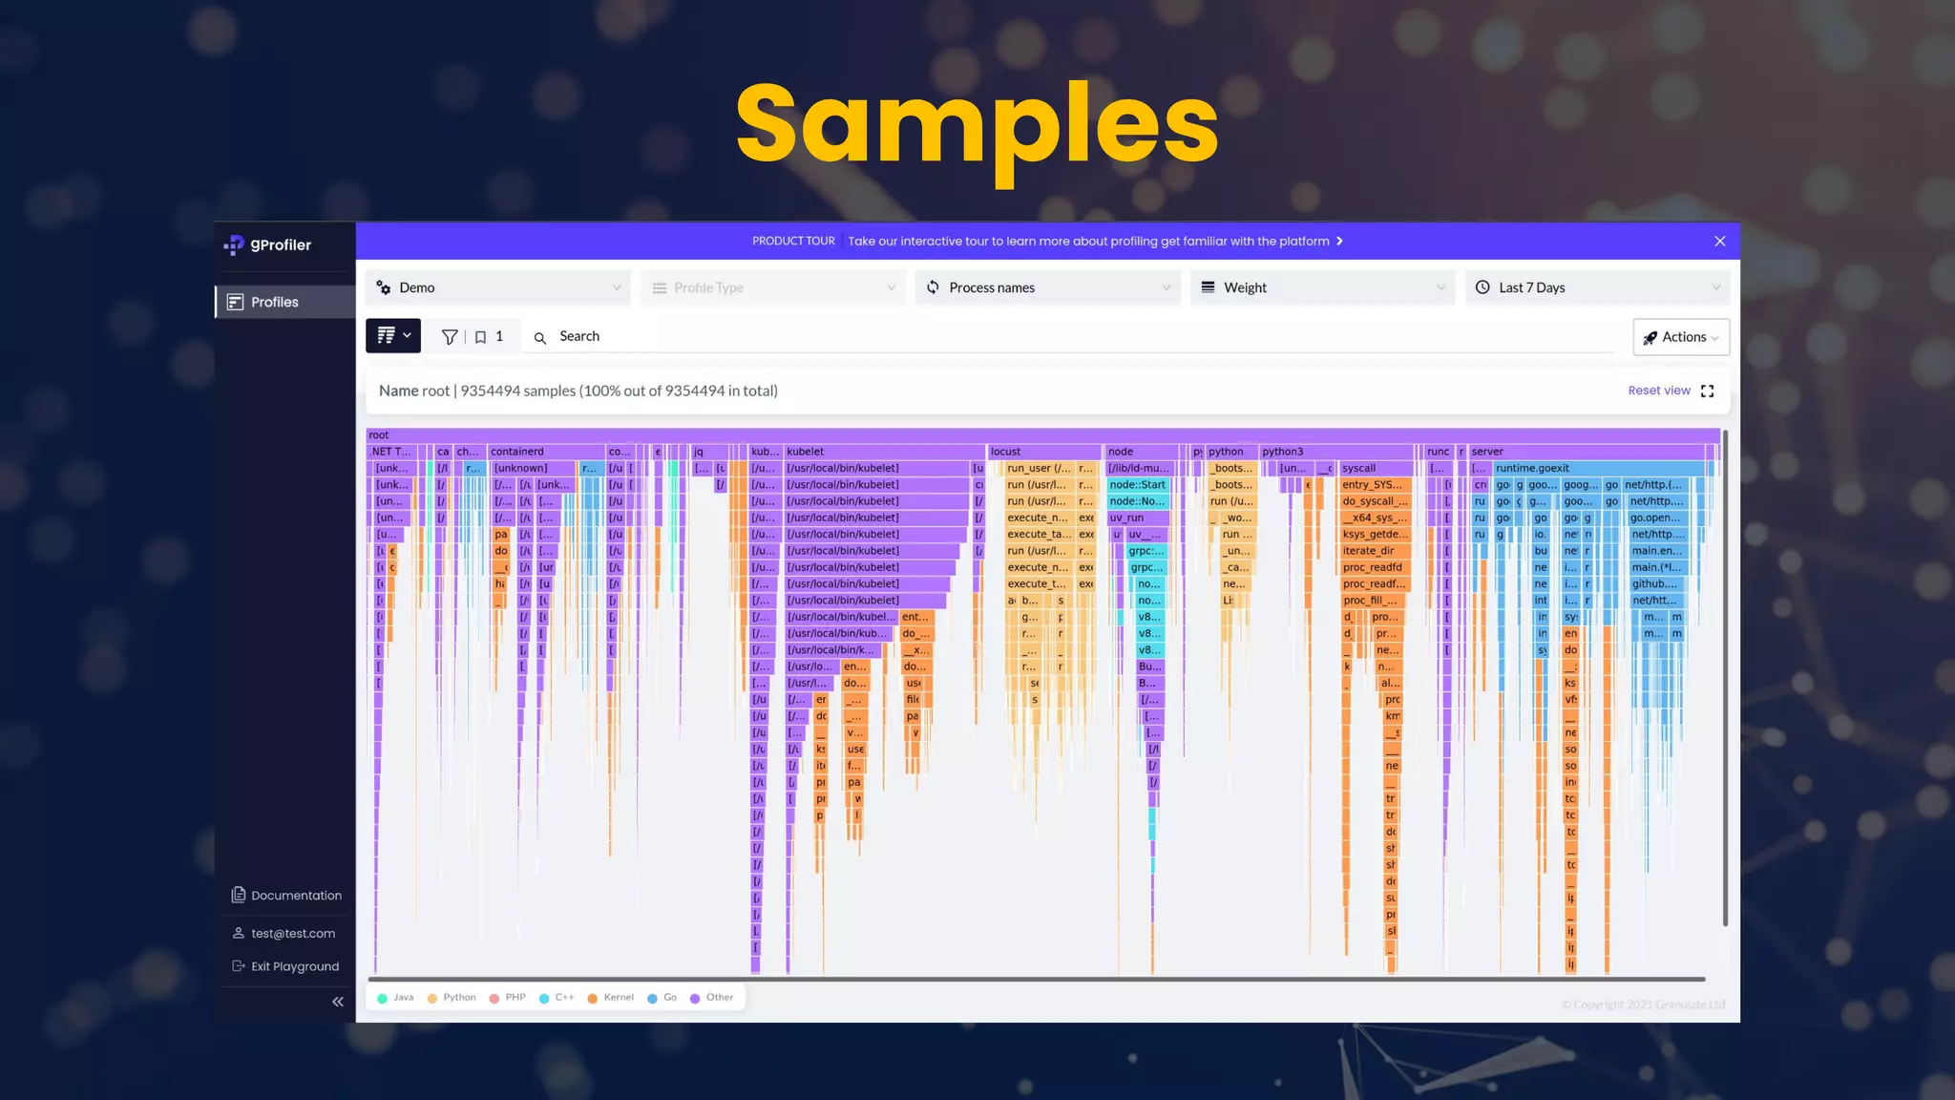Open the Last 7 Days time dropdown
Image resolution: width=1955 pixels, height=1100 pixels.
tap(1597, 287)
